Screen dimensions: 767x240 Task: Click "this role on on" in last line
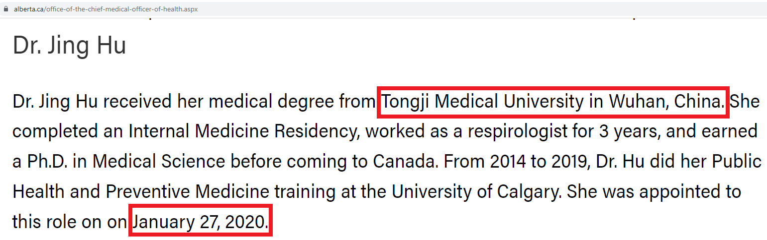(x=70, y=222)
